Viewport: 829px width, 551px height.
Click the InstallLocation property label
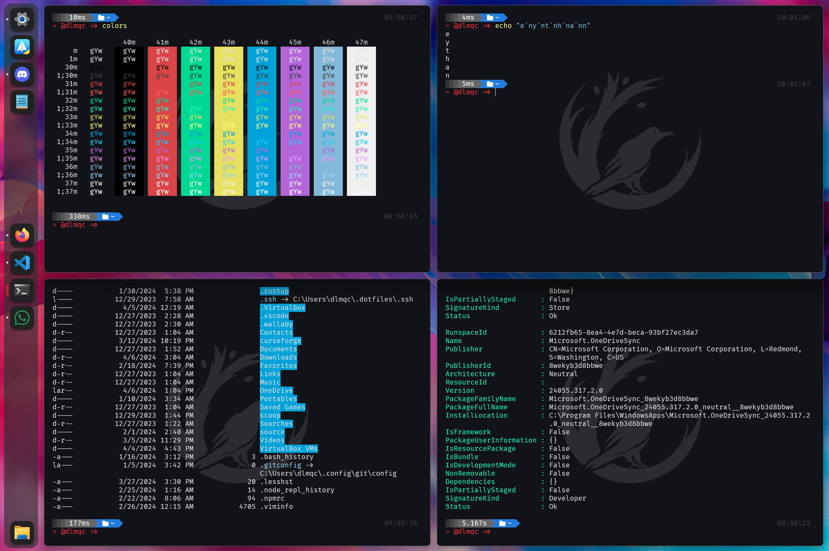click(476, 415)
